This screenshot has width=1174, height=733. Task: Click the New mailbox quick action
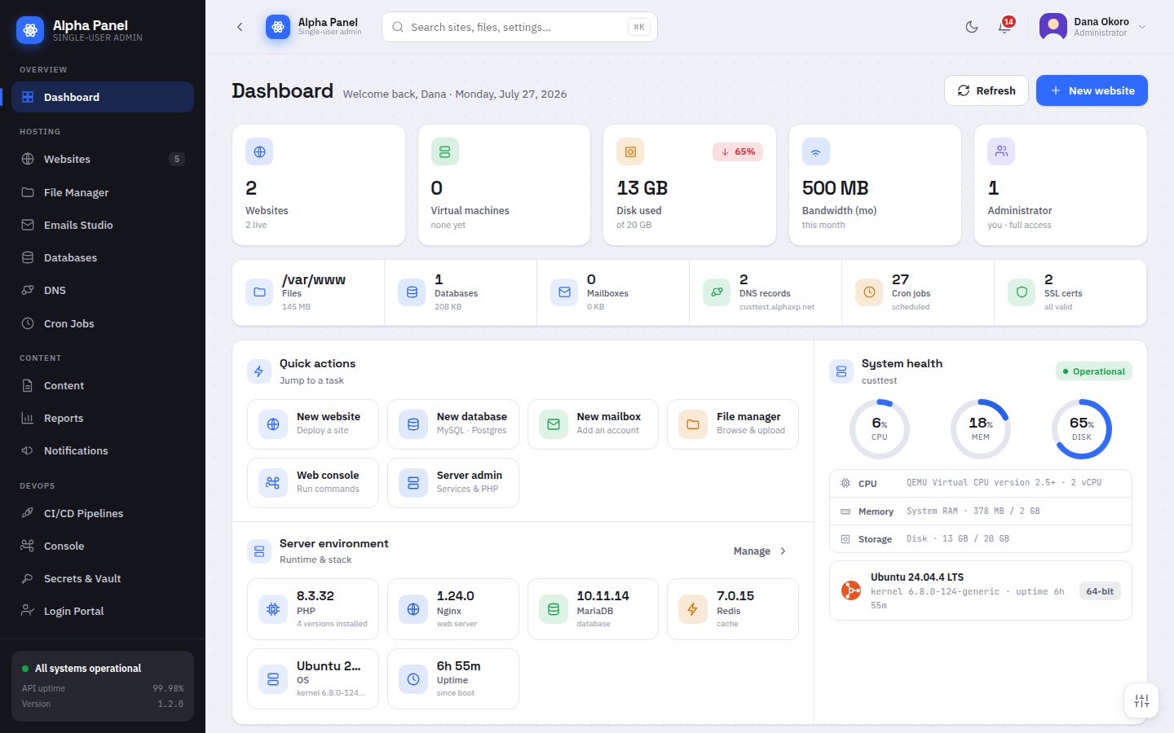coord(593,424)
